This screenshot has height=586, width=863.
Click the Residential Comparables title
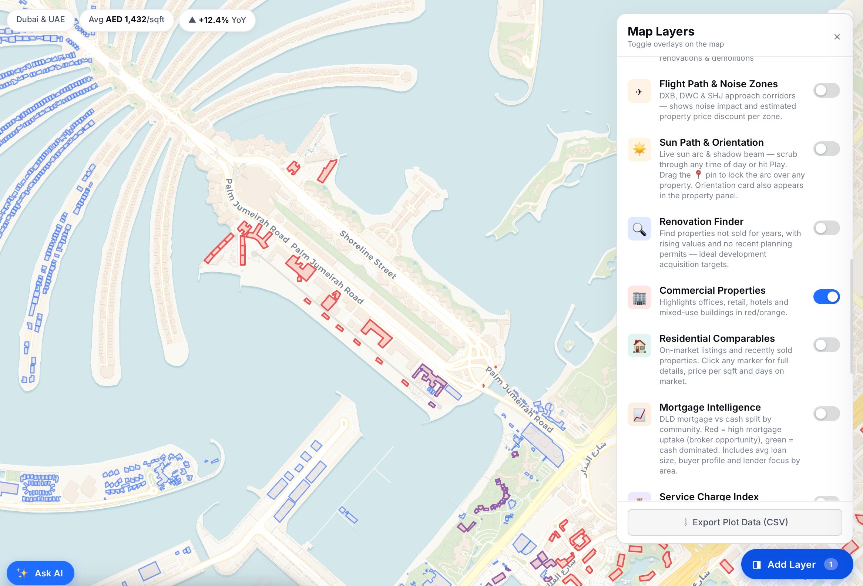tap(717, 339)
